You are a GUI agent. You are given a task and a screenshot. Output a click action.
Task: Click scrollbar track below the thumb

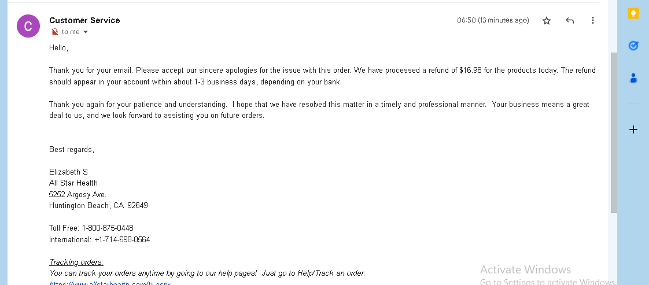click(x=614, y=248)
